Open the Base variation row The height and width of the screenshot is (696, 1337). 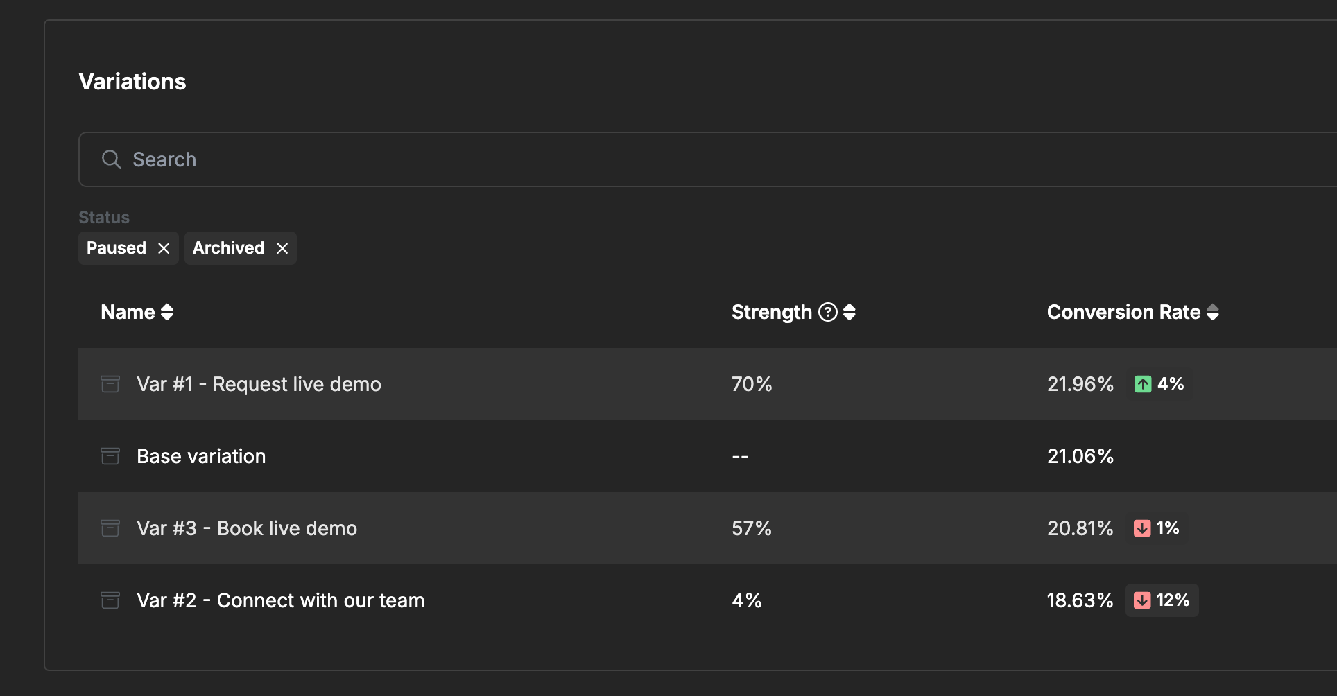(x=201, y=456)
